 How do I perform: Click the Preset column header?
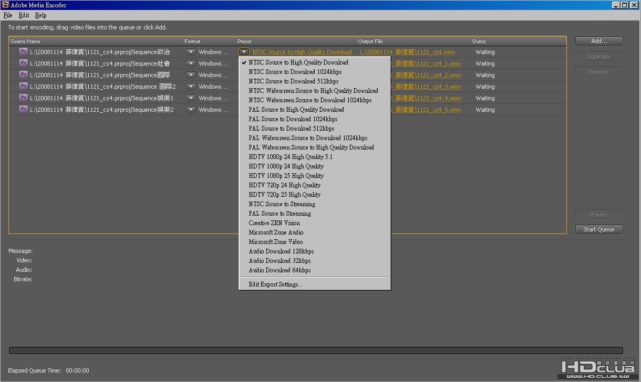(x=296, y=41)
